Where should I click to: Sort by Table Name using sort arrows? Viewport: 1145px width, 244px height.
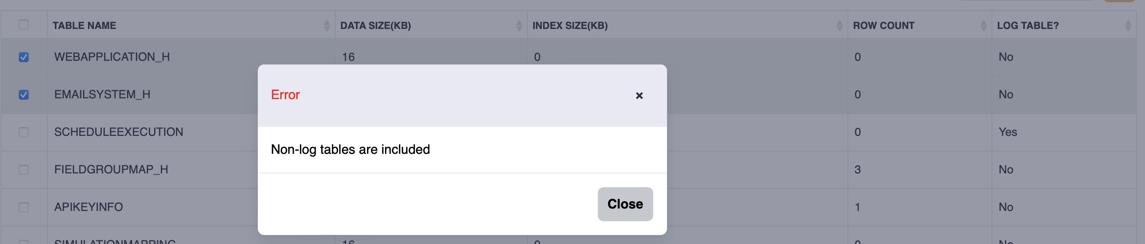pyautogui.click(x=327, y=26)
